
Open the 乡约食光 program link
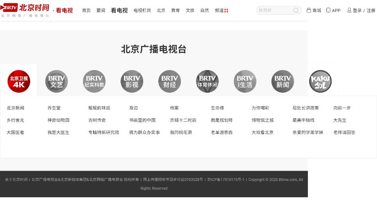(16, 120)
